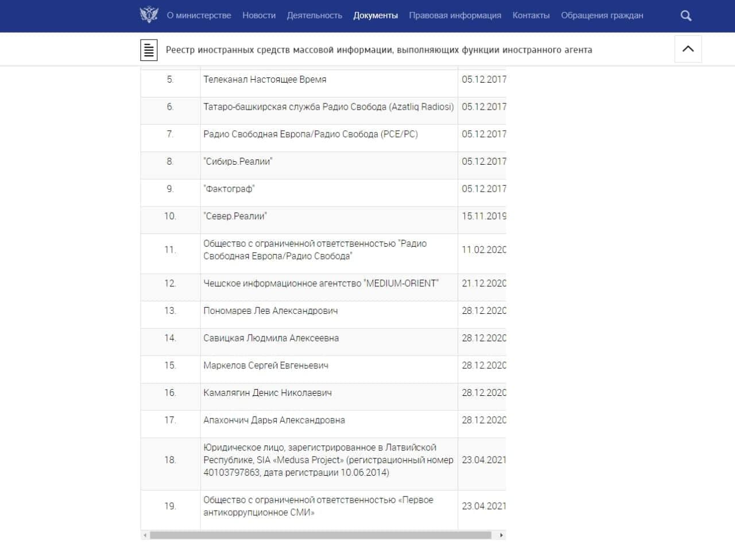Click the Пономарев Лев Александрович row

click(x=270, y=311)
